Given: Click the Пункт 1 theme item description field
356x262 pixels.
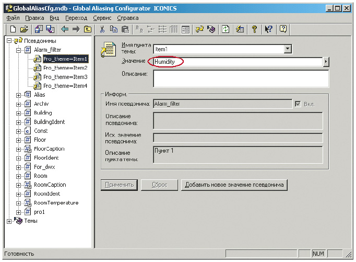Looking at the screenshot, I should (238, 155).
